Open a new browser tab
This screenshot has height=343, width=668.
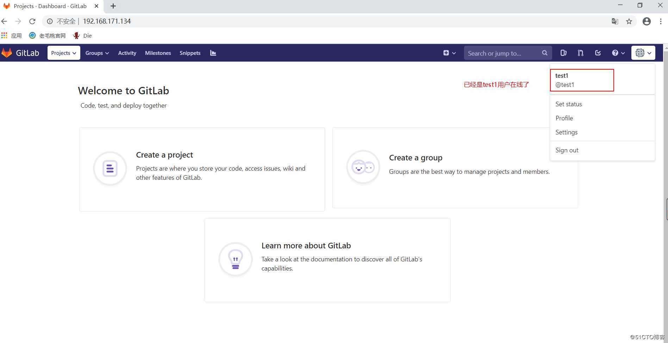113,6
